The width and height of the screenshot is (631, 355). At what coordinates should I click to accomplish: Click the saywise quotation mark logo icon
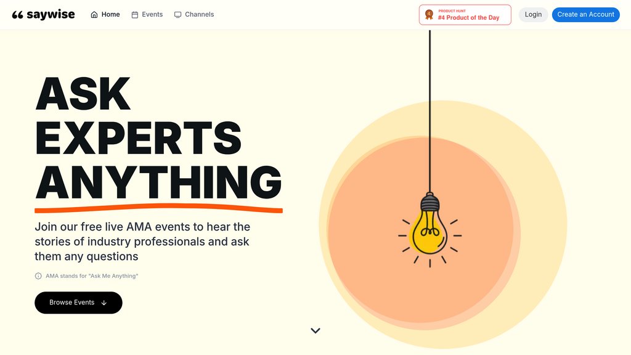pyautogui.click(x=17, y=15)
